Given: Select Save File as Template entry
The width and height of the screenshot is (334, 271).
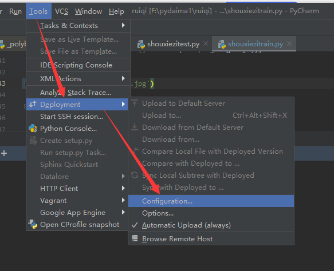Looking at the screenshot, I should 78,51.
